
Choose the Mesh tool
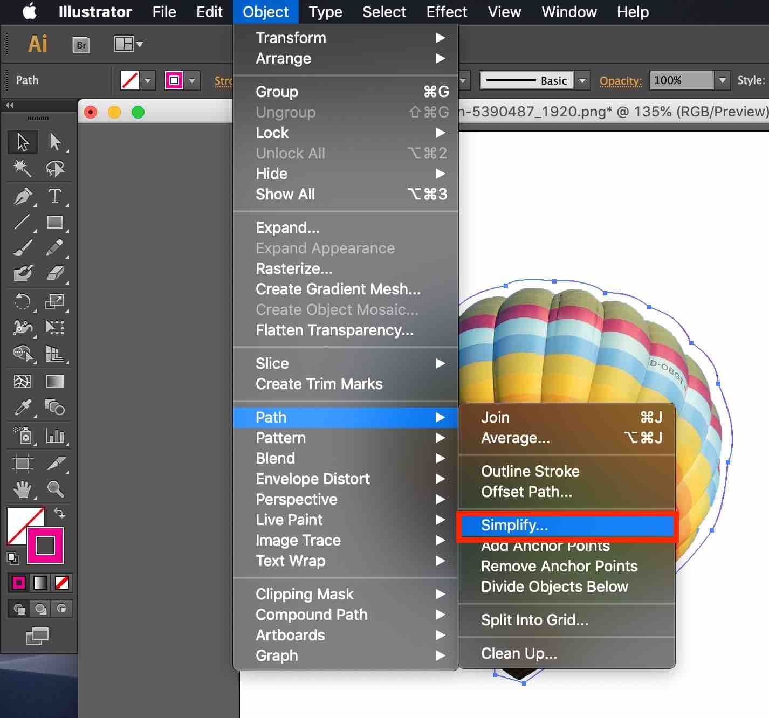(x=23, y=382)
